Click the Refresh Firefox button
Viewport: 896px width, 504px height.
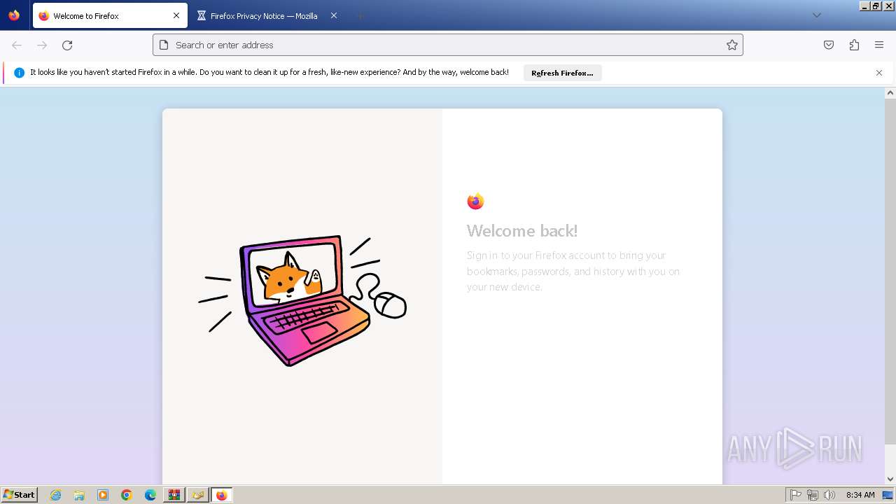[x=562, y=73]
